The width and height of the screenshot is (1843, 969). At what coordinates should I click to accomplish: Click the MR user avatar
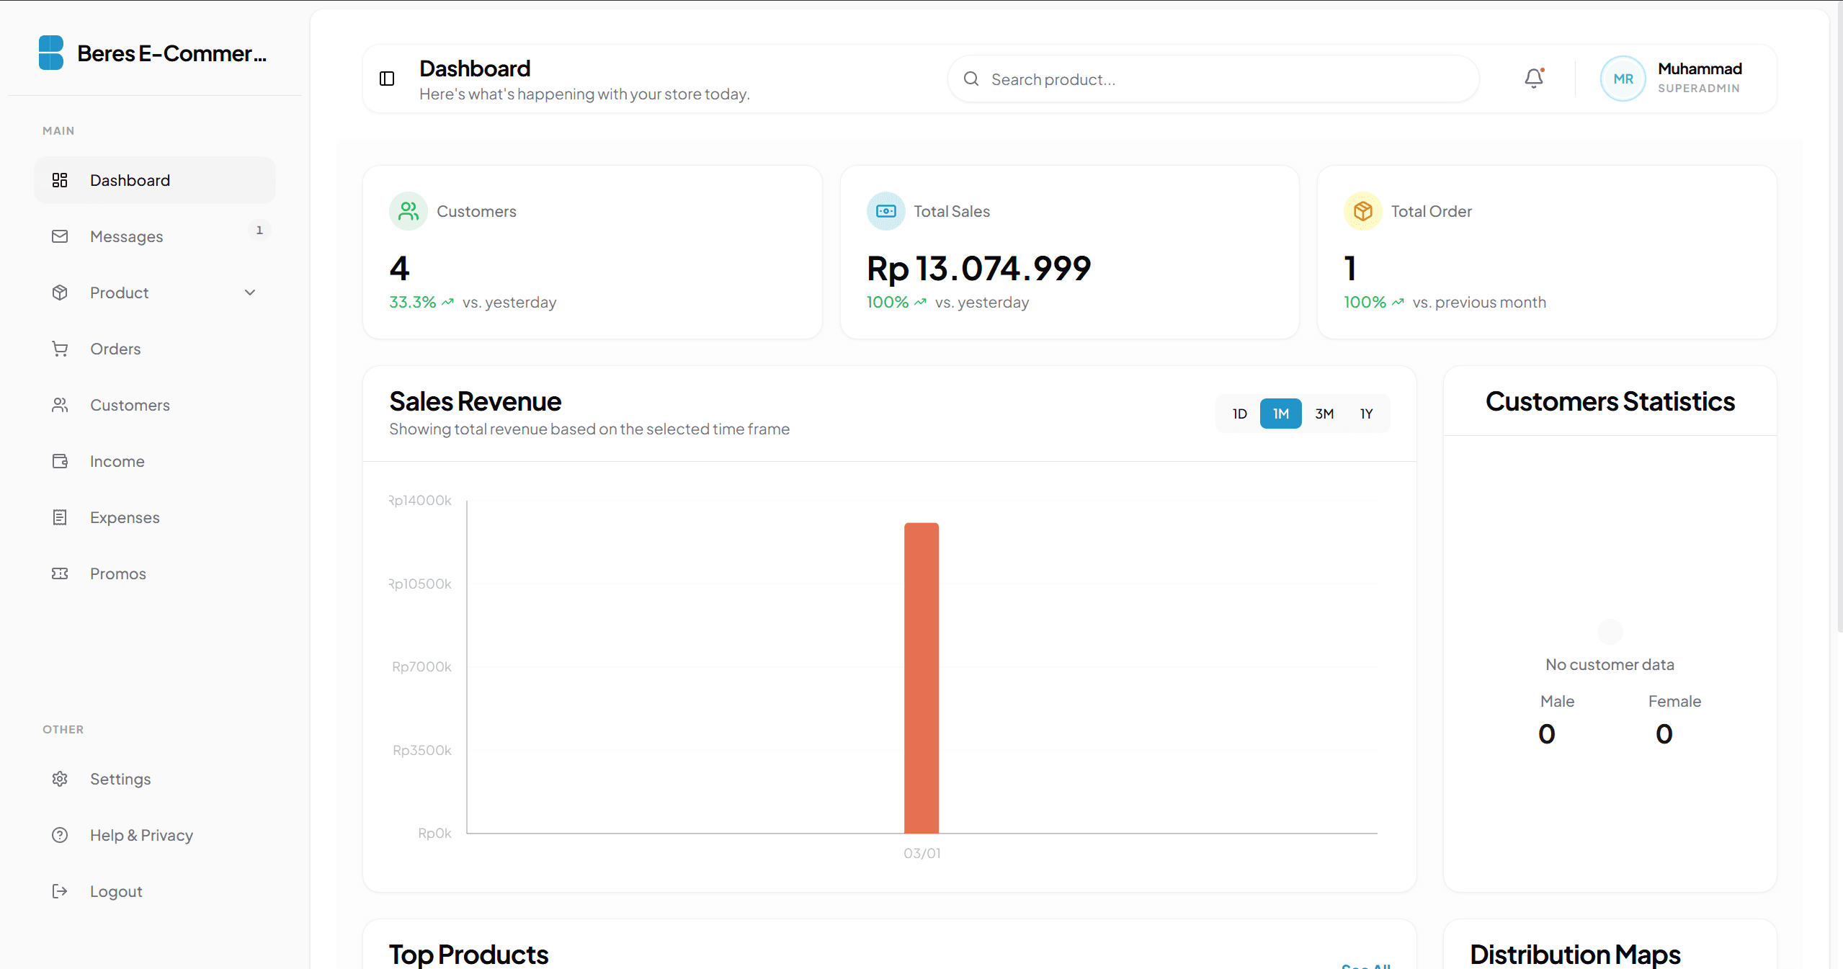1623,79
